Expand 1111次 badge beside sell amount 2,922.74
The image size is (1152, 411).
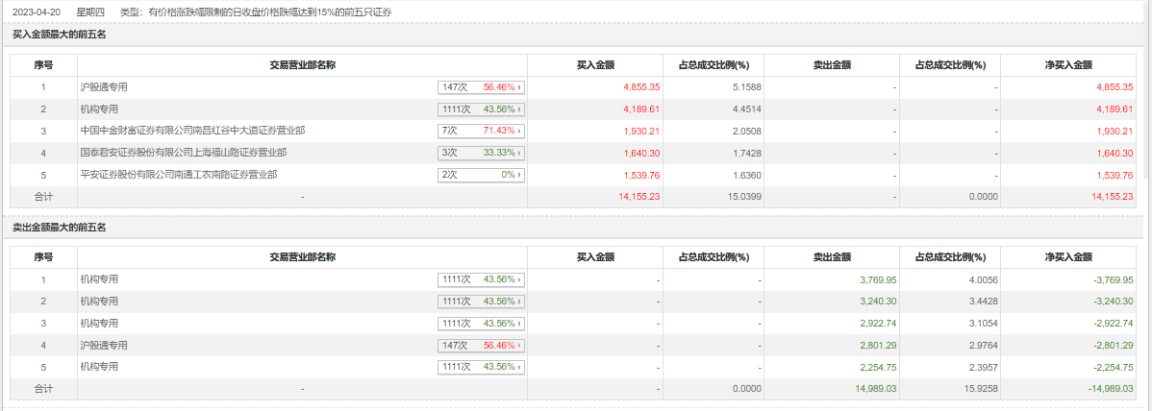482,324
